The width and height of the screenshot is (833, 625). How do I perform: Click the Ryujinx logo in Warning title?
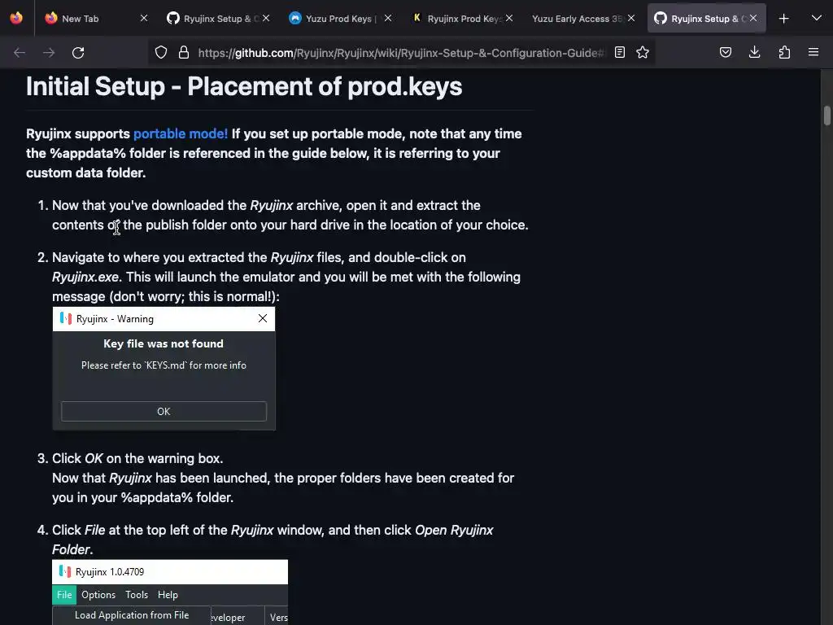[66, 318]
